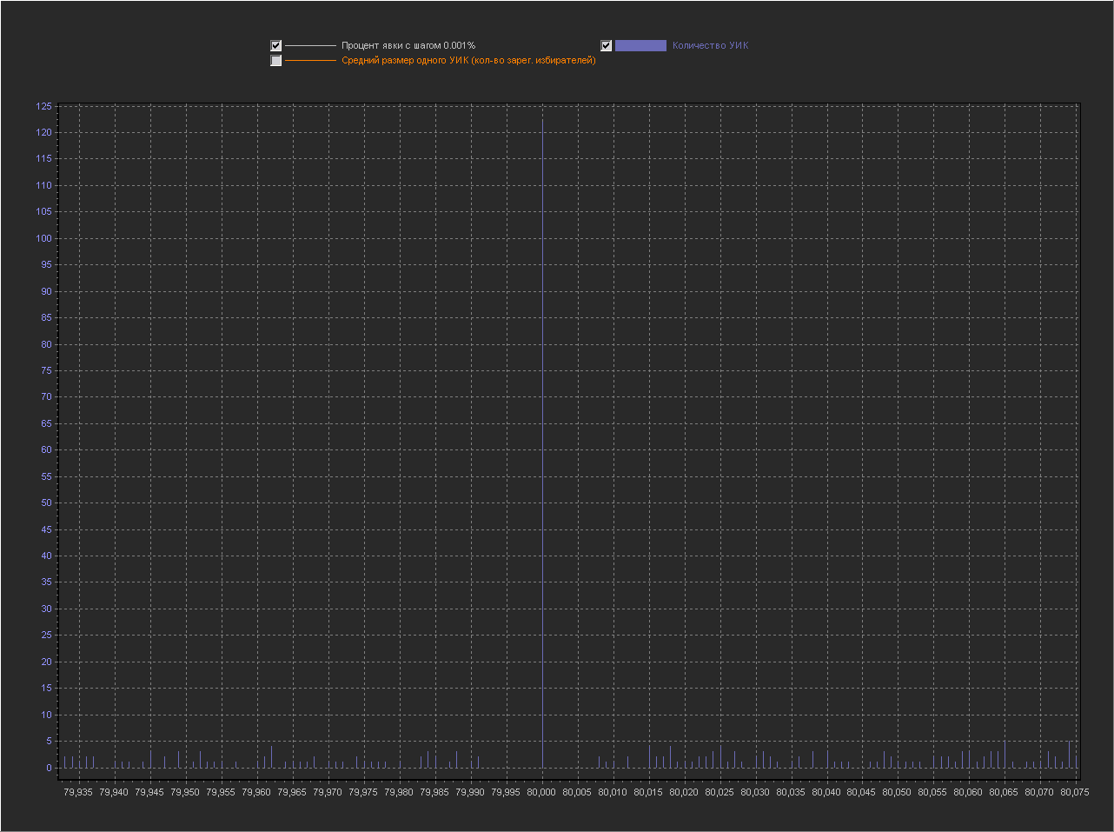The width and height of the screenshot is (1114, 832).
Task: Click the y-axis label 40
Action: (47, 556)
